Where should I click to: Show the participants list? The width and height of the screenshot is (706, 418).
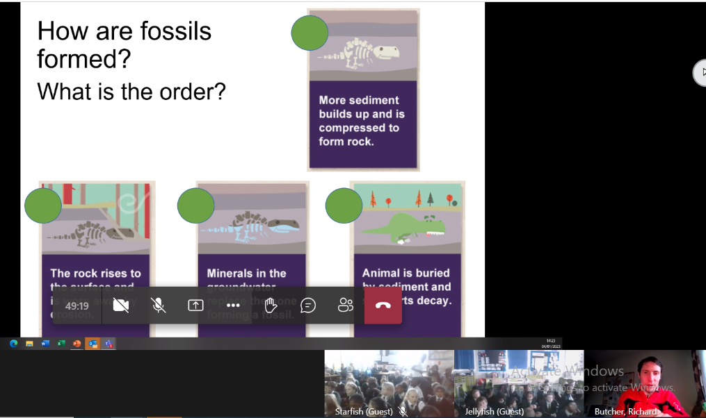point(346,306)
